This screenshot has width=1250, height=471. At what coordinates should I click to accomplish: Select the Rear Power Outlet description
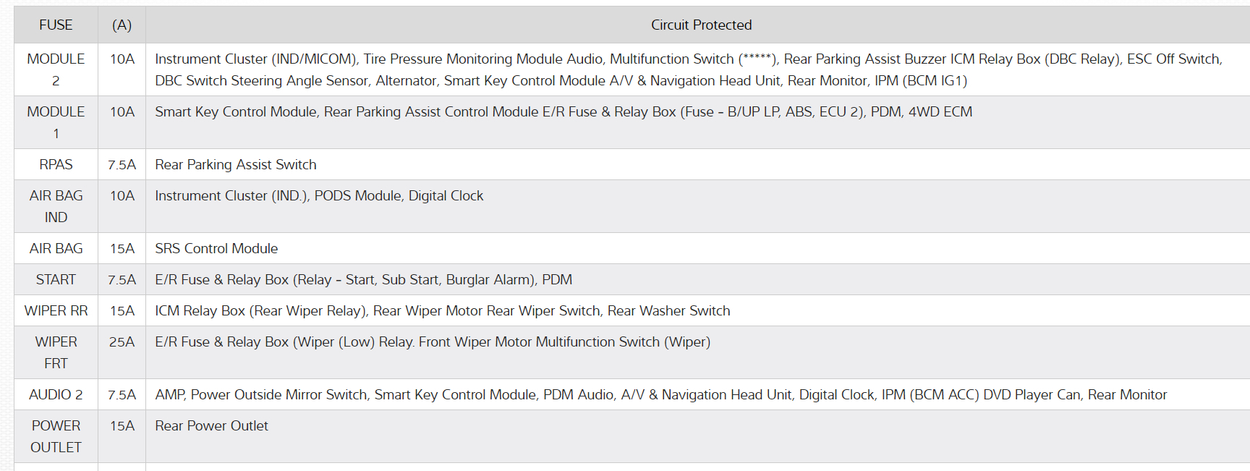[x=211, y=426]
